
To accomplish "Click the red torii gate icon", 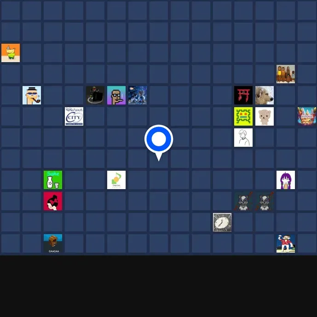I will click(243, 95).
